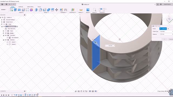The image size is (173, 97).
Task: Click the ViewCube
Action: coord(169,19)
